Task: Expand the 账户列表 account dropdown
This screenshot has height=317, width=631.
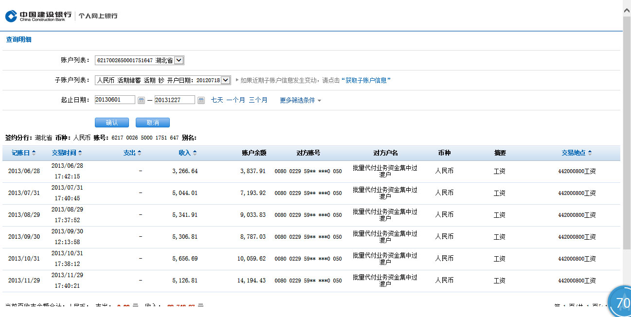Action: 179,60
